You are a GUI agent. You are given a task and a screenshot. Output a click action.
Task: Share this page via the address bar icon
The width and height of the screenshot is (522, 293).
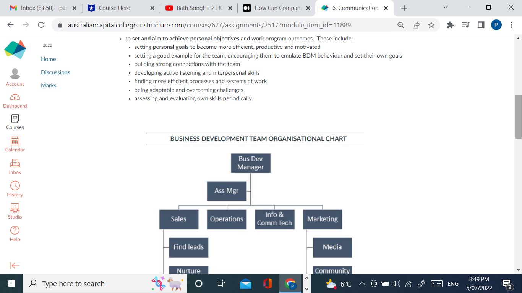pos(416,25)
